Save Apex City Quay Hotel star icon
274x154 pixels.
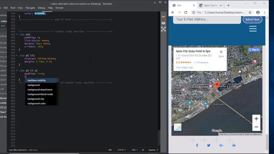coord(221,52)
